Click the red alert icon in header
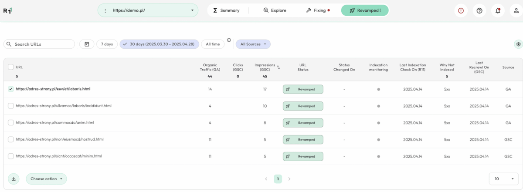 [x=461, y=10]
